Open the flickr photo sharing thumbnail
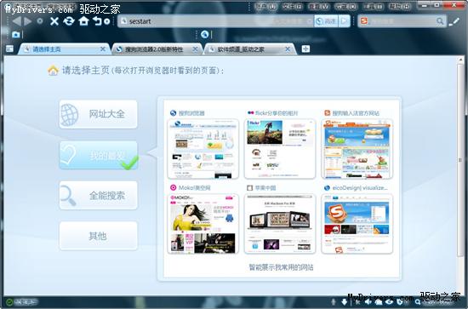 (280, 149)
